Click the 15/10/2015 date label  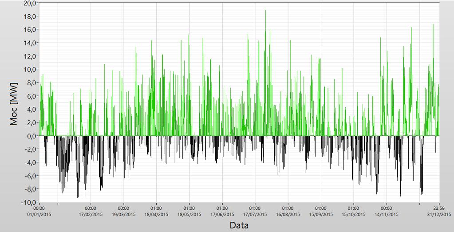(x=353, y=214)
